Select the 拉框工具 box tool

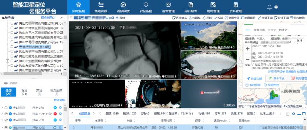pyautogui.click(x=281, y=18)
